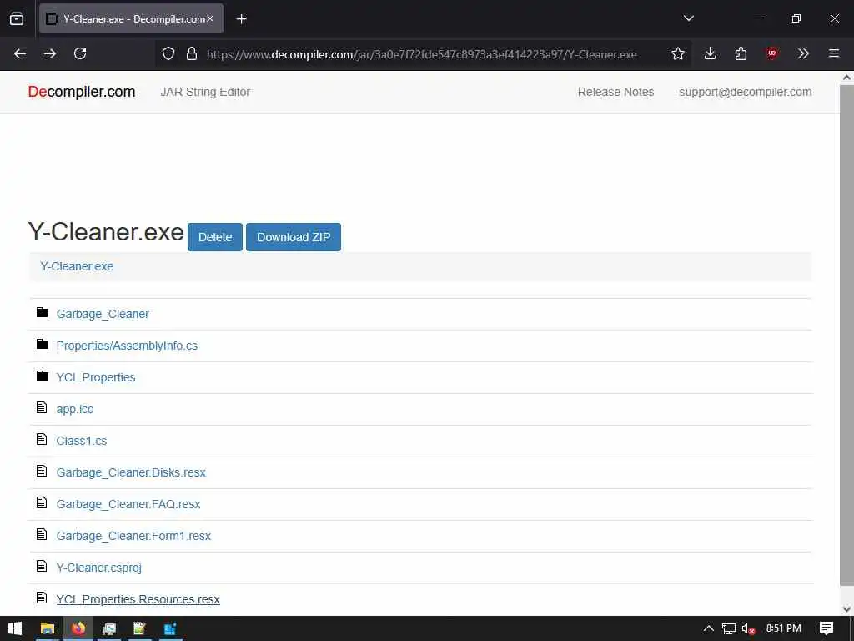The width and height of the screenshot is (854, 641).
Task: Click the folder icon beside YCL.Properties
Action: 43,376
